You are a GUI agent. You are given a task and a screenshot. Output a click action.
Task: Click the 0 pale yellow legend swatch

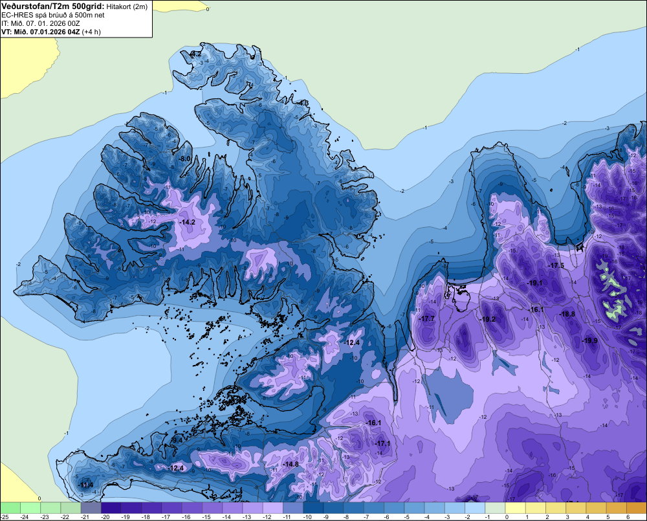coord(516,507)
